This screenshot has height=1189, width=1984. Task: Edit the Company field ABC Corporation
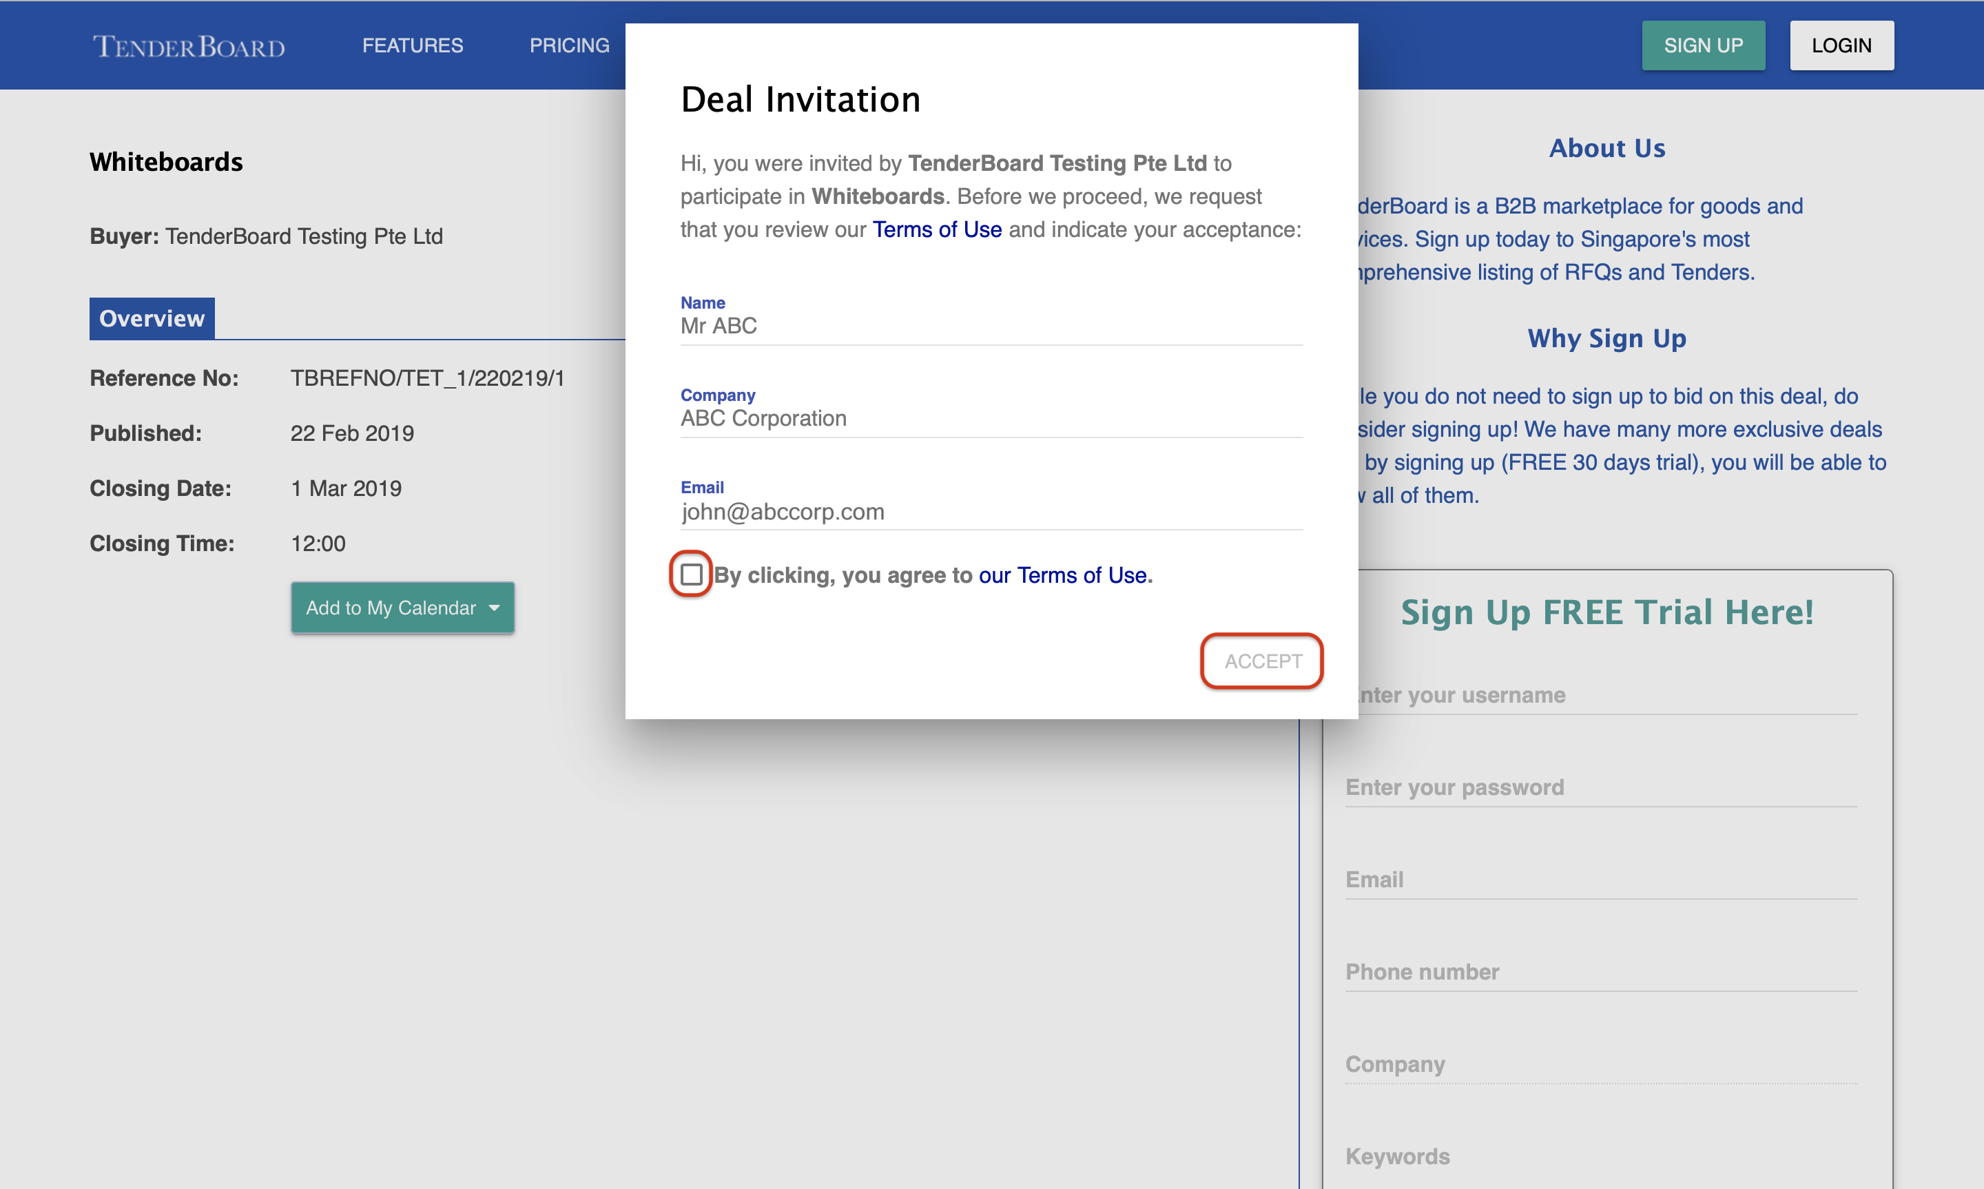pyautogui.click(x=991, y=418)
